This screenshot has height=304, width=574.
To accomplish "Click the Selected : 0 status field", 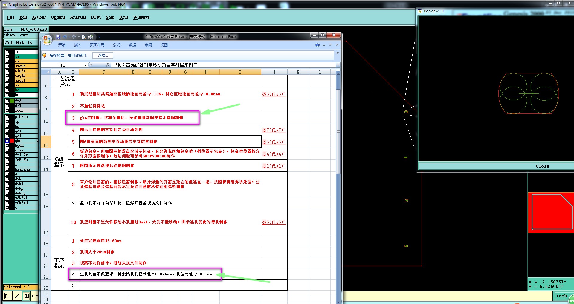I will click(21, 287).
